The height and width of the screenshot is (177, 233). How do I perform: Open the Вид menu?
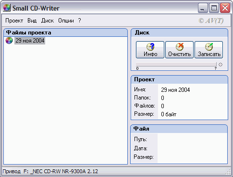pyautogui.click(x=32, y=21)
